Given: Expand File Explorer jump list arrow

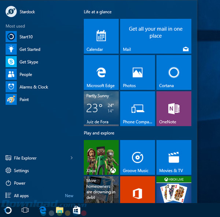Looking at the screenshot, I should [71, 158].
